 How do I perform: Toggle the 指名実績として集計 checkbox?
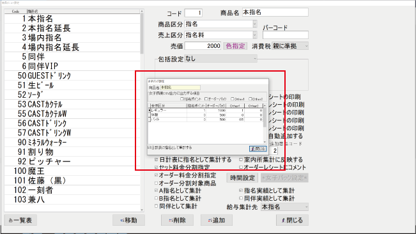pyautogui.click(x=241, y=191)
